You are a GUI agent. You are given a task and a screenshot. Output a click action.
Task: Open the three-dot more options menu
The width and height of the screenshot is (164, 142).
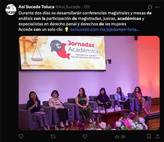coord(157,7)
